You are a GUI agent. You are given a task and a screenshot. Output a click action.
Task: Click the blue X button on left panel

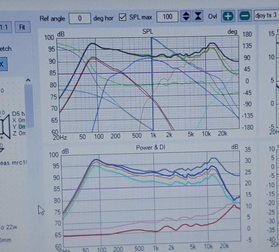[x=3, y=64]
